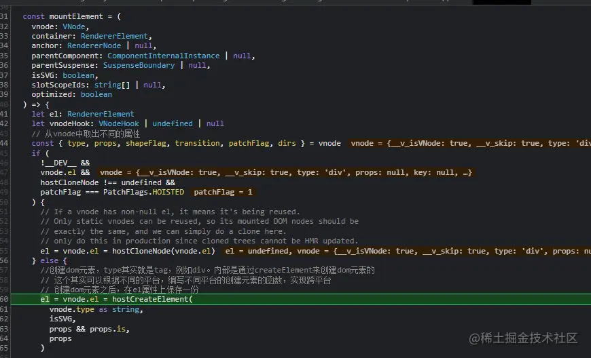The width and height of the screenshot is (591, 358).
Task: Click the isSVG argument in hostCreateElement call
Action: coord(60,319)
